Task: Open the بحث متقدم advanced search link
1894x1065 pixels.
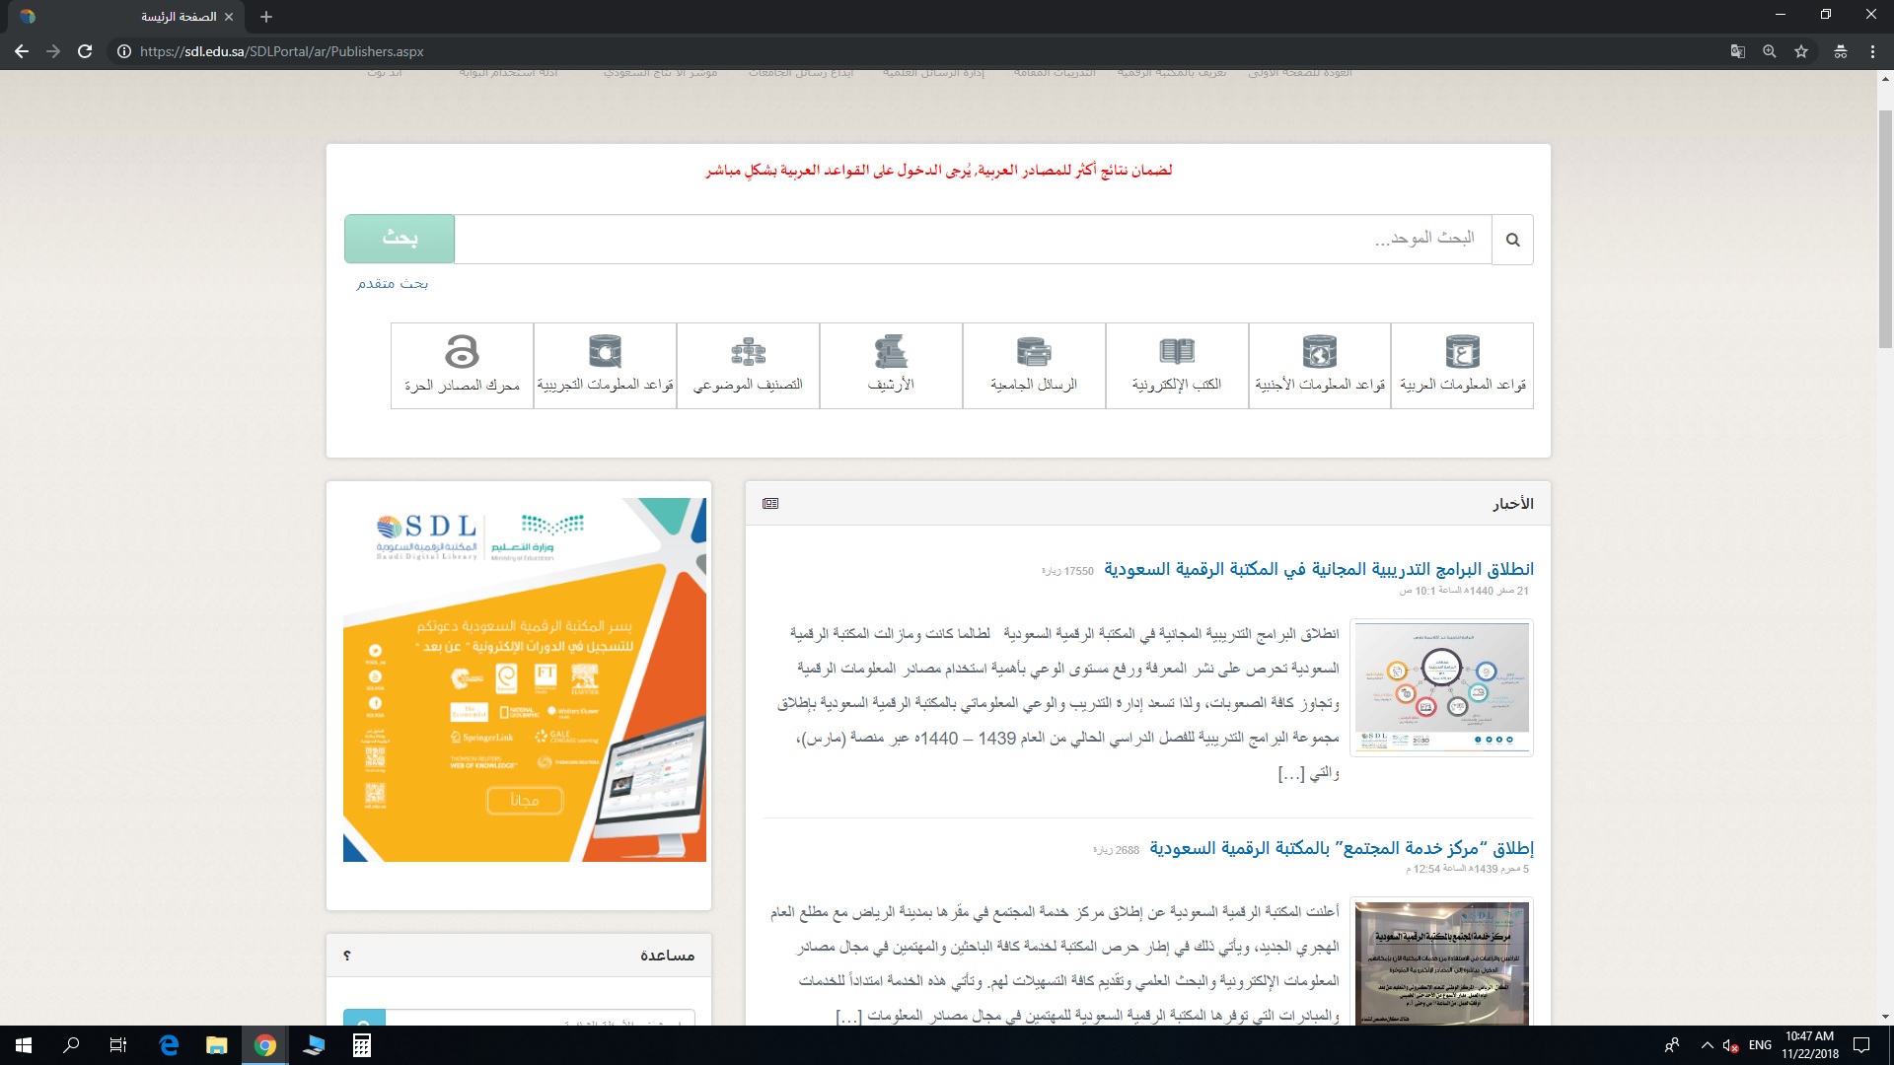Action: [x=392, y=284]
